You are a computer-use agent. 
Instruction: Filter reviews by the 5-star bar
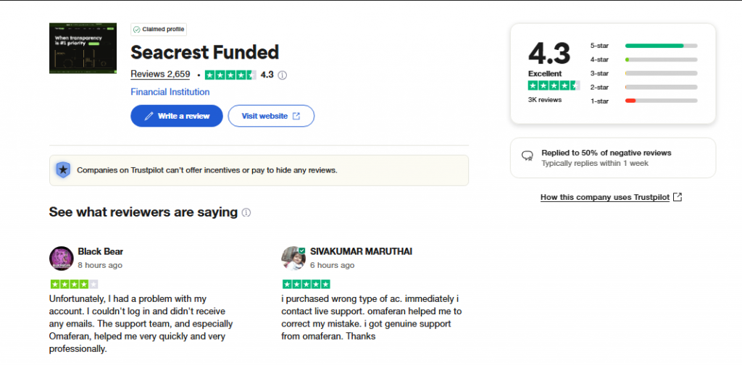pos(661,46)
